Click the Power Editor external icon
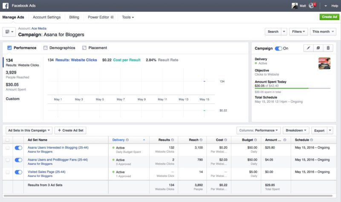The image size is (341, 202). [112, 17]
